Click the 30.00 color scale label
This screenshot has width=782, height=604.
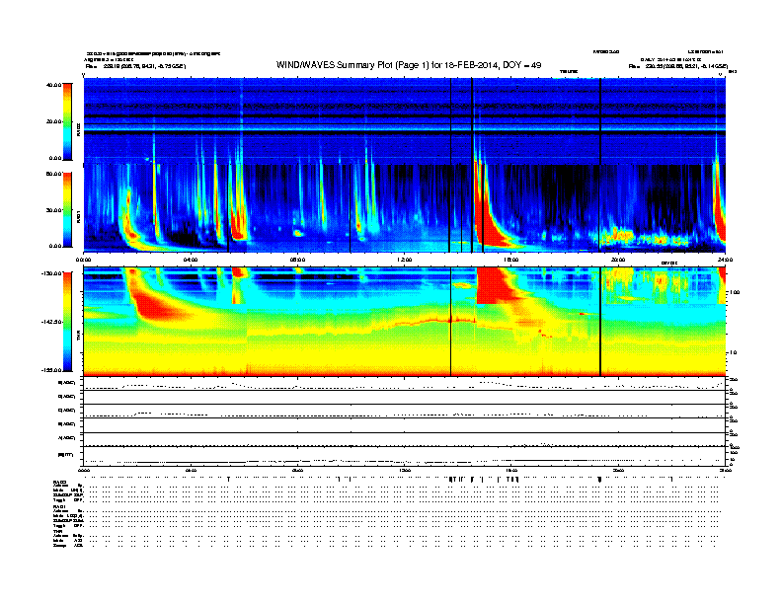(53, 210)
